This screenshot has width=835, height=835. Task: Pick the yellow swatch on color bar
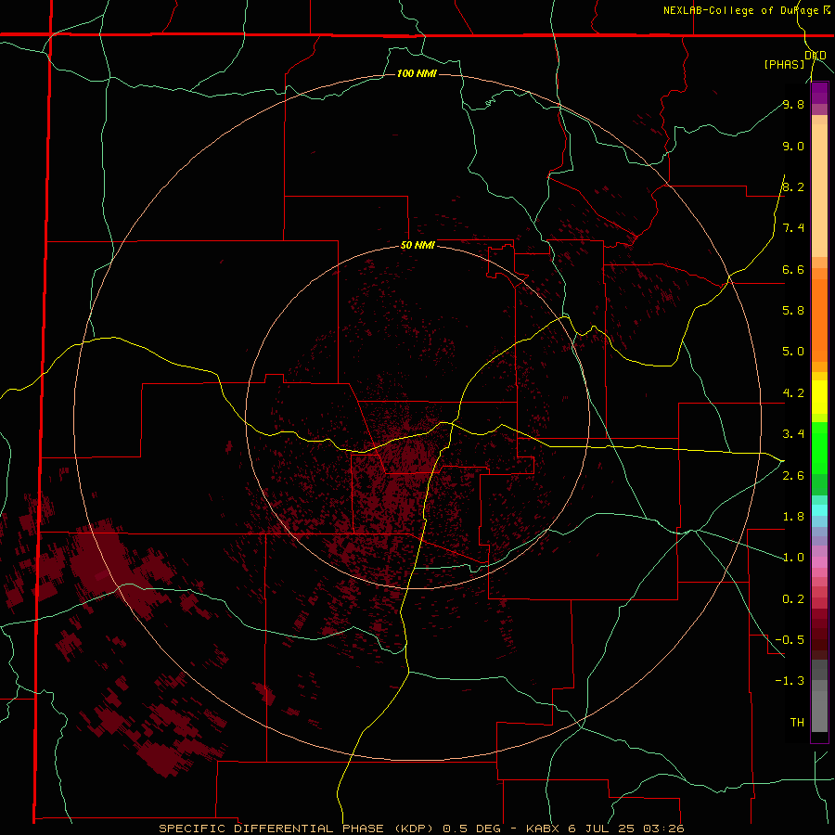pyautogui.click(x=819, y=397)
